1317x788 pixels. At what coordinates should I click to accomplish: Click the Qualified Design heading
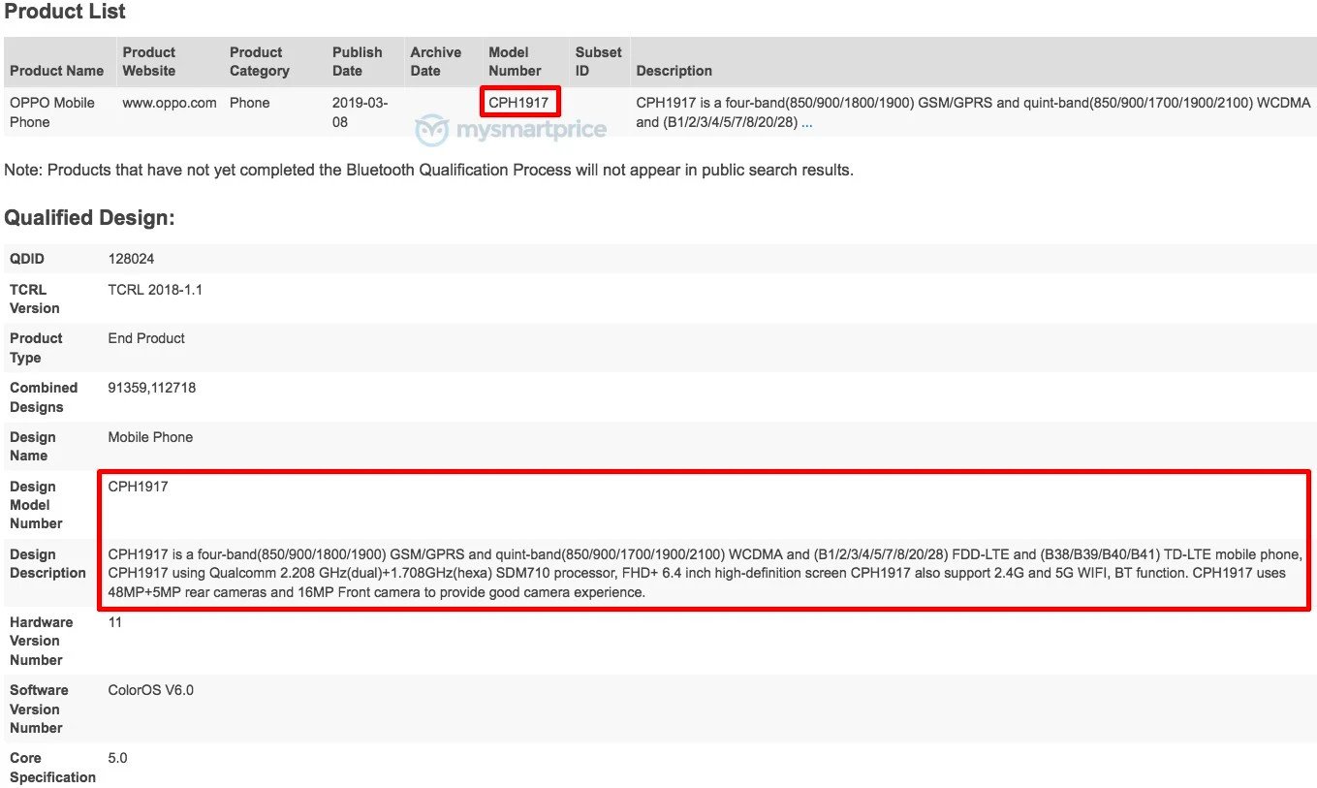(x=89, y=218)
